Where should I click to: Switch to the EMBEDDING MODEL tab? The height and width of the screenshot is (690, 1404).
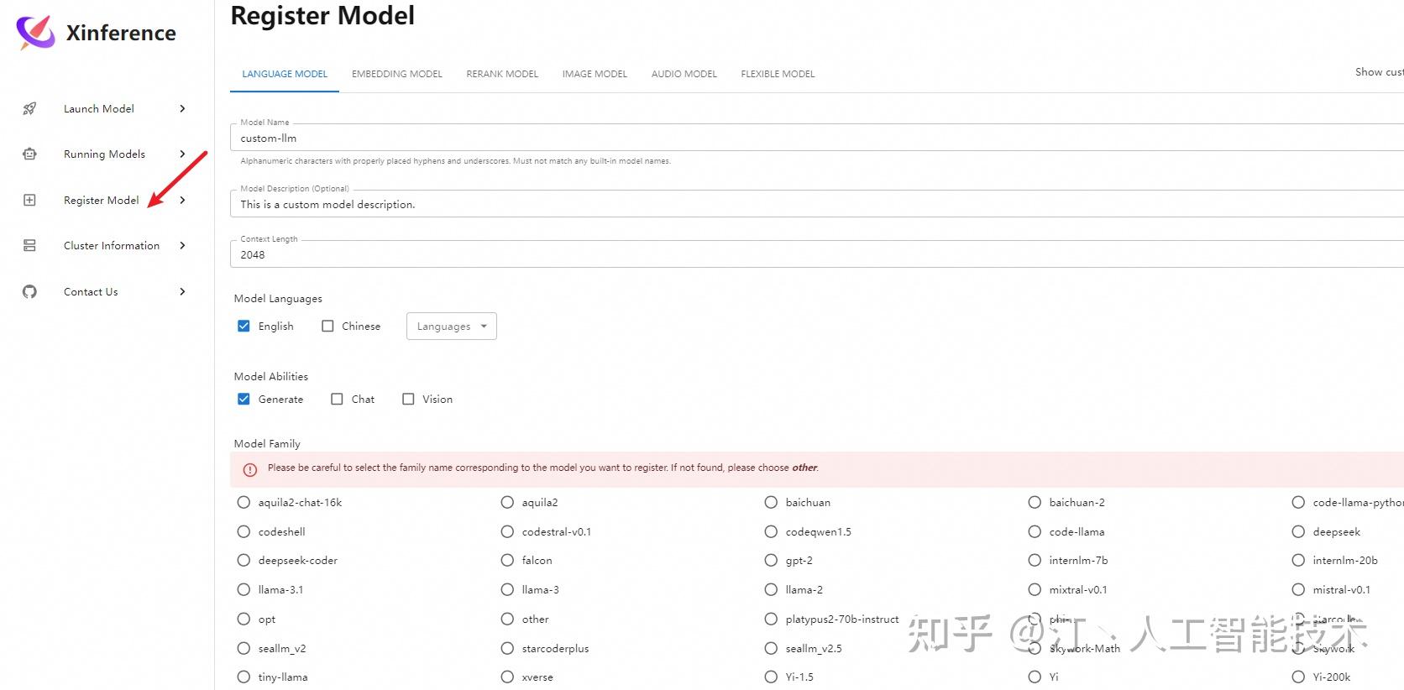tap(397, 74)
